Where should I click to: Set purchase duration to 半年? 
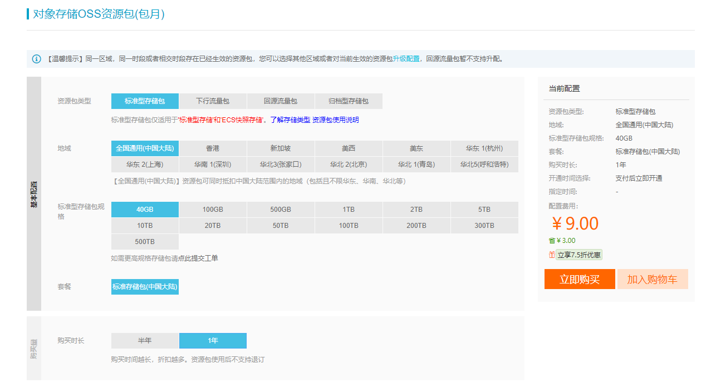145,341
